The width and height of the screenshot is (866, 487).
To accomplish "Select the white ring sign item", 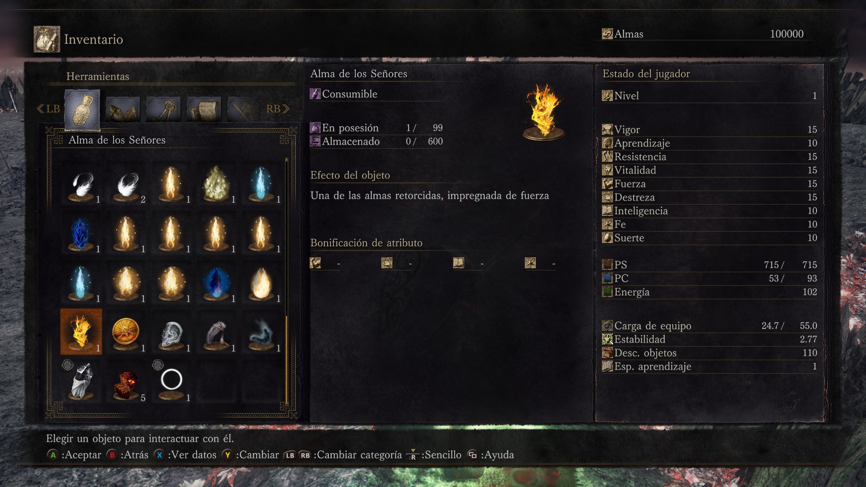I will 171,381.
